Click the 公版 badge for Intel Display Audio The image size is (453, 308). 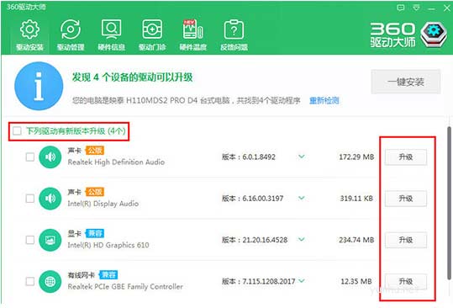point(94,192)
